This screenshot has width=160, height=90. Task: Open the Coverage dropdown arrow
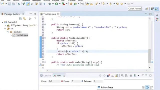[x=67, y=4]
